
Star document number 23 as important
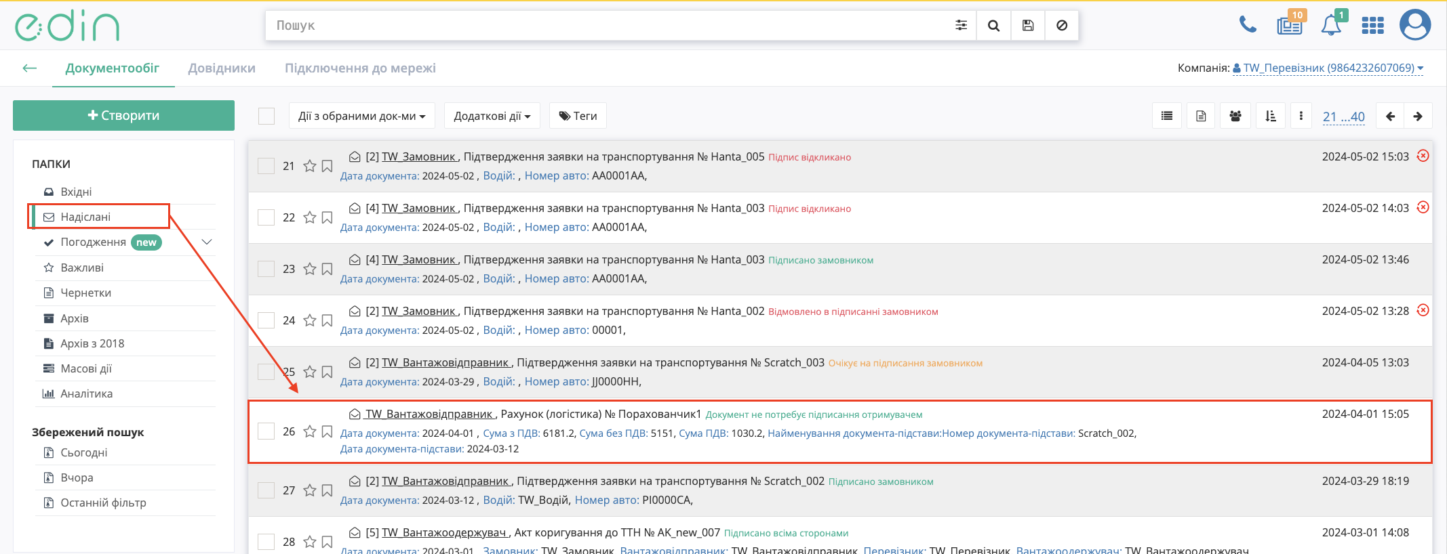click(310, 269)
